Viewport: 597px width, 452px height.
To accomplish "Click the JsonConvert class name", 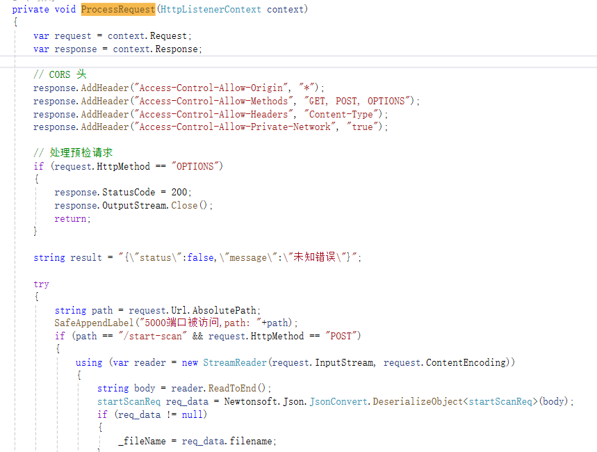I will tap(338, 402).
